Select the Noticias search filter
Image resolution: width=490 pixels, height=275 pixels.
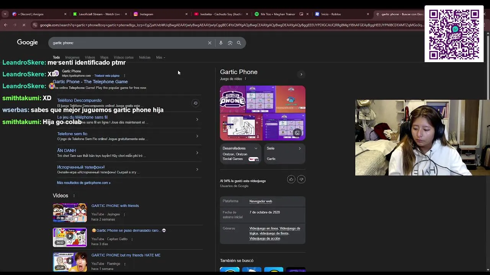pos(145,57)
